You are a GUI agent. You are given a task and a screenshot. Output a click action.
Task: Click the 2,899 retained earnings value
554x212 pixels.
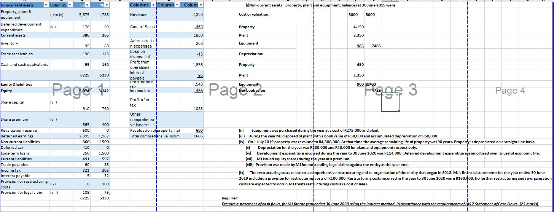click(81, 136)
